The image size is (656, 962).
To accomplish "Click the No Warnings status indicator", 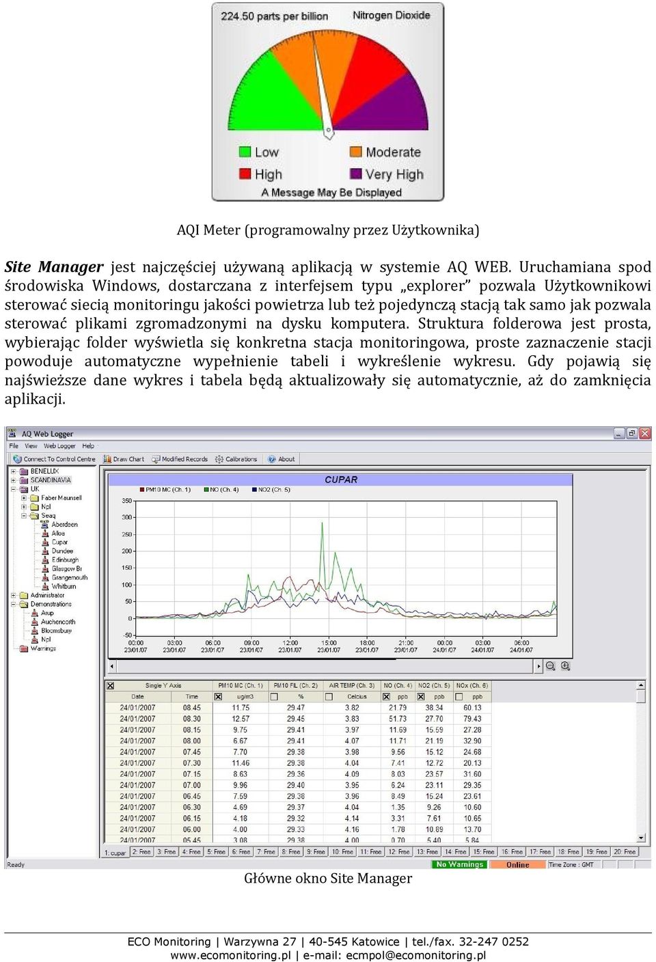I will (x=460, y=865).
